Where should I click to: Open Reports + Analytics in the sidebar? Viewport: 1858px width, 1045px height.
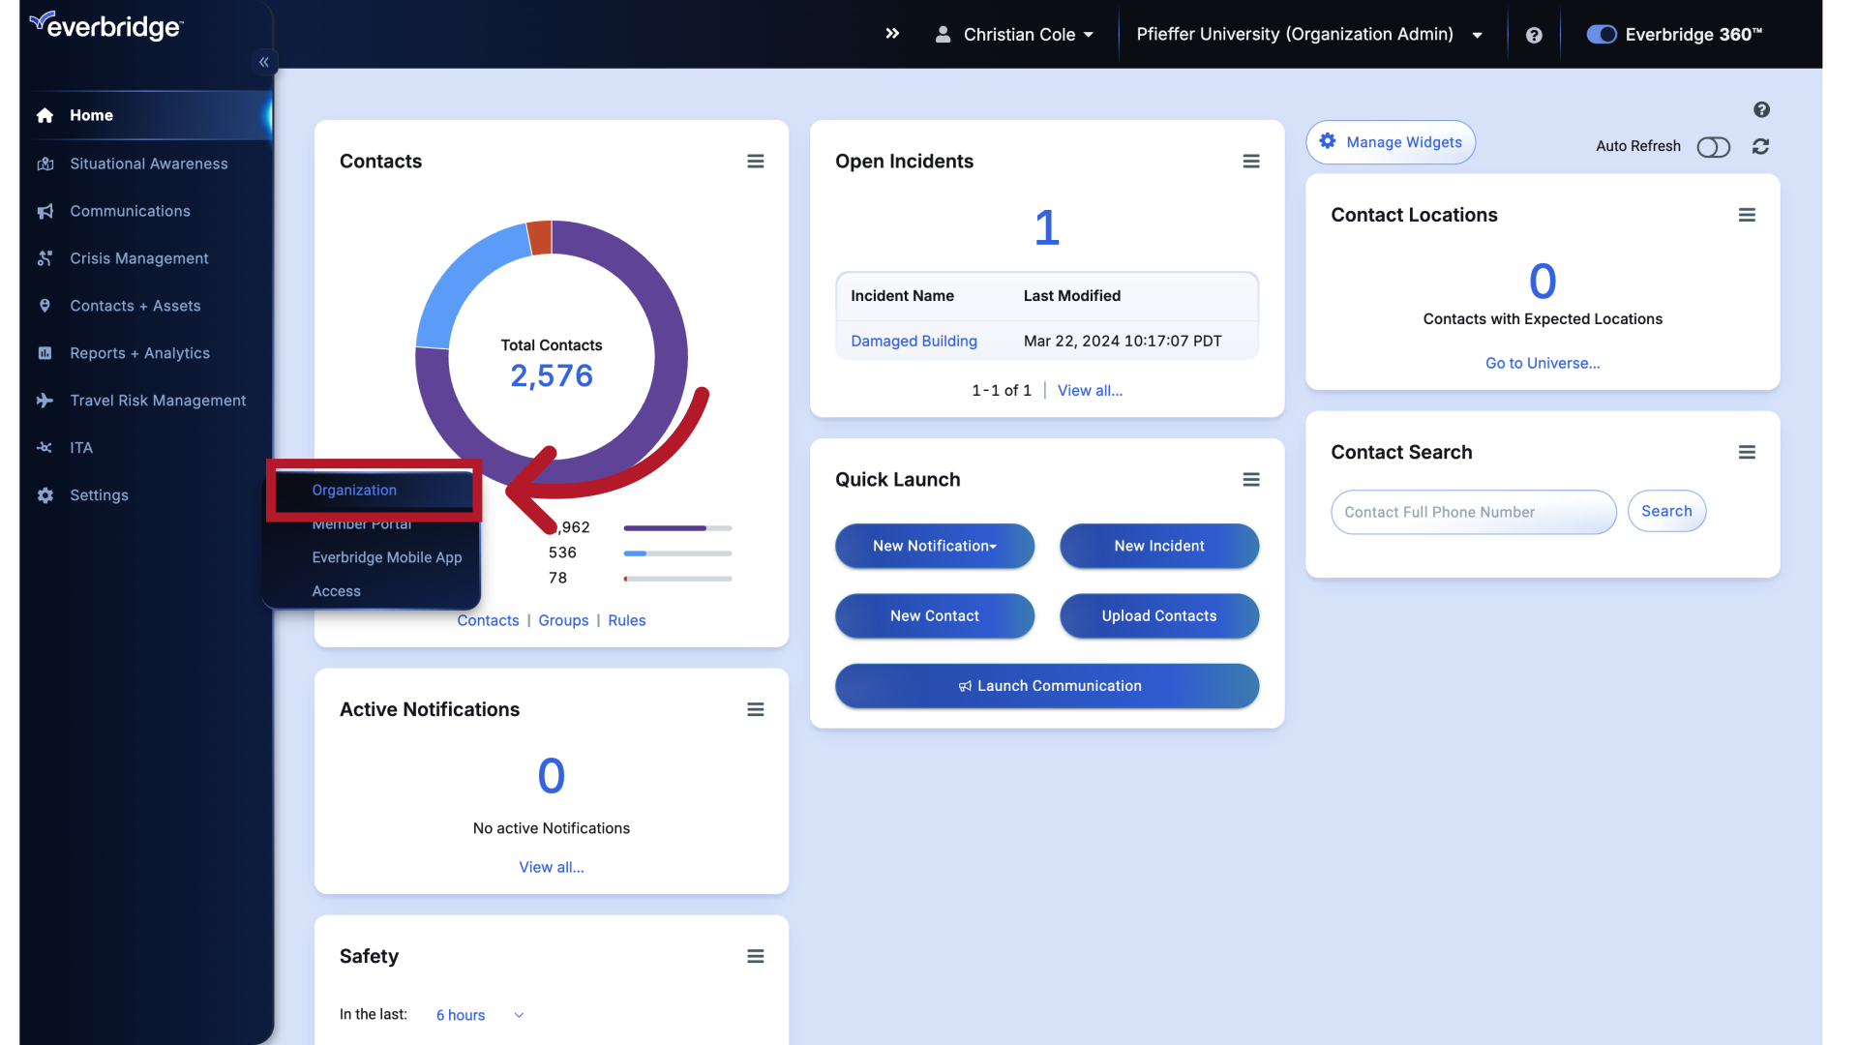pos(139,353)
